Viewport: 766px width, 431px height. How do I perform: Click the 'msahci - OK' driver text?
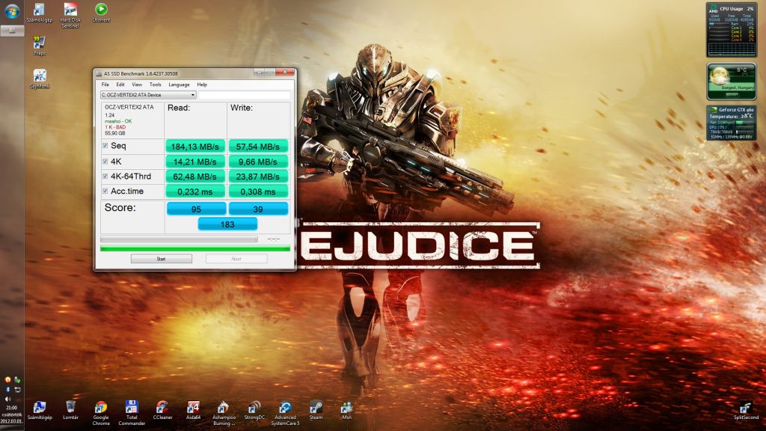tap(118, 121)
